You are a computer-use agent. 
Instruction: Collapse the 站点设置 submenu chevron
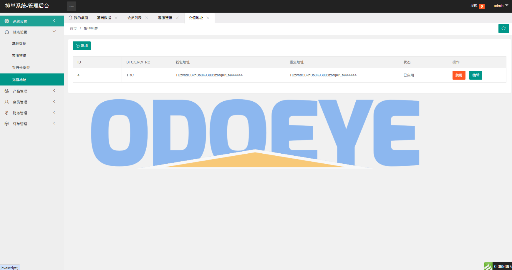54,32
